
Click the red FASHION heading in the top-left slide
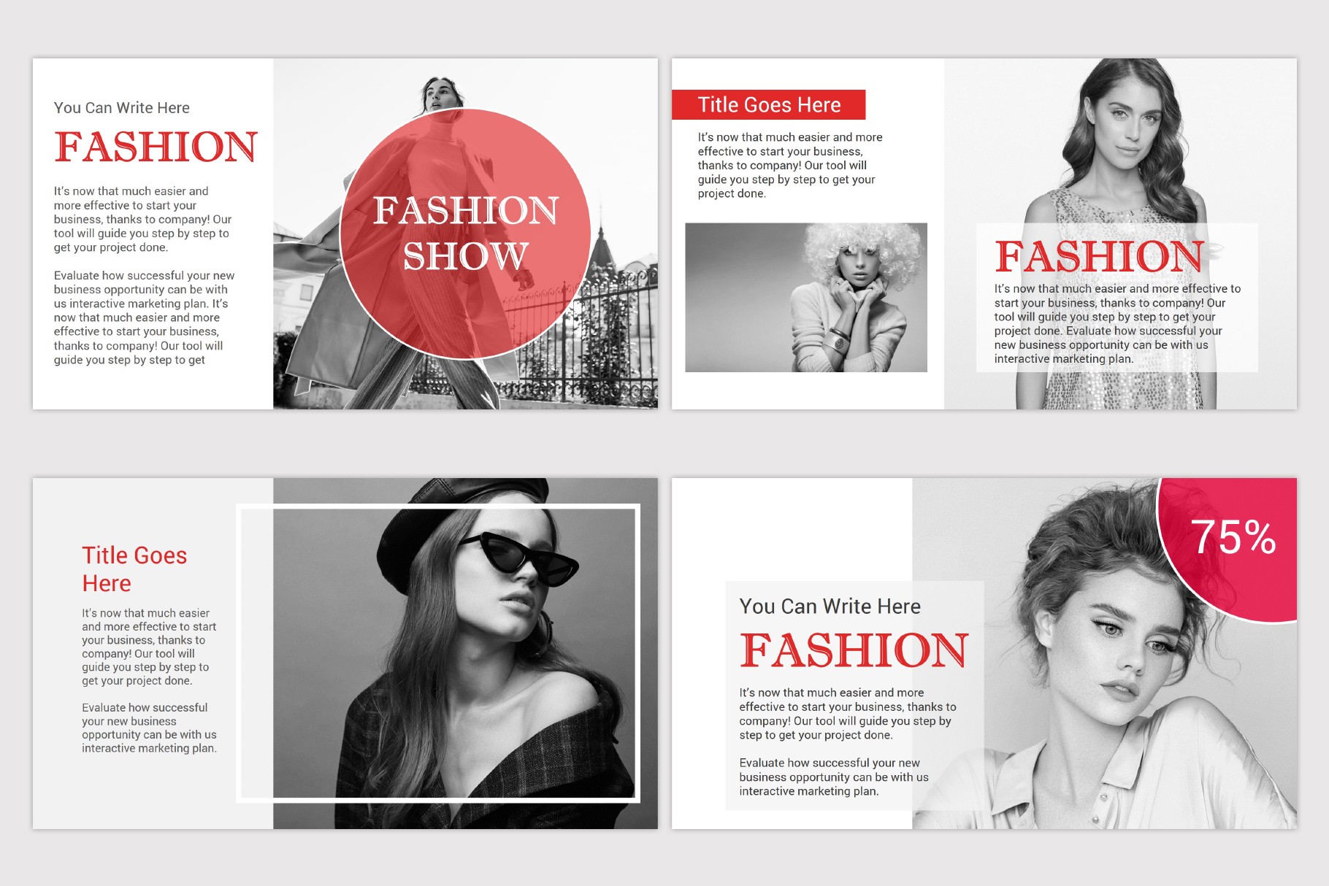coord(156,147)
